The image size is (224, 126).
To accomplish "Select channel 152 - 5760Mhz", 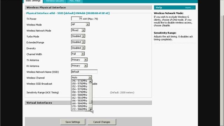I will (79, 86).
